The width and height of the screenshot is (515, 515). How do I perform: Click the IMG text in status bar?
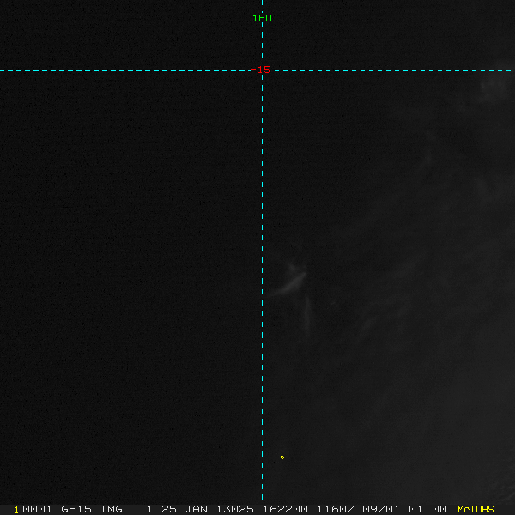[111, 509]
